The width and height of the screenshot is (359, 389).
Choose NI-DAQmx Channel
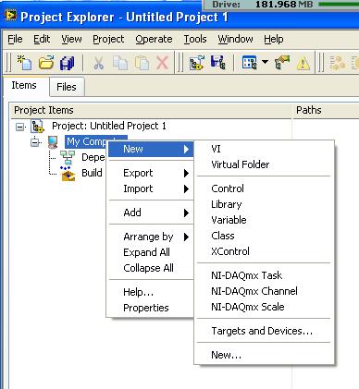pyautogui.click(x=265, y=291)
